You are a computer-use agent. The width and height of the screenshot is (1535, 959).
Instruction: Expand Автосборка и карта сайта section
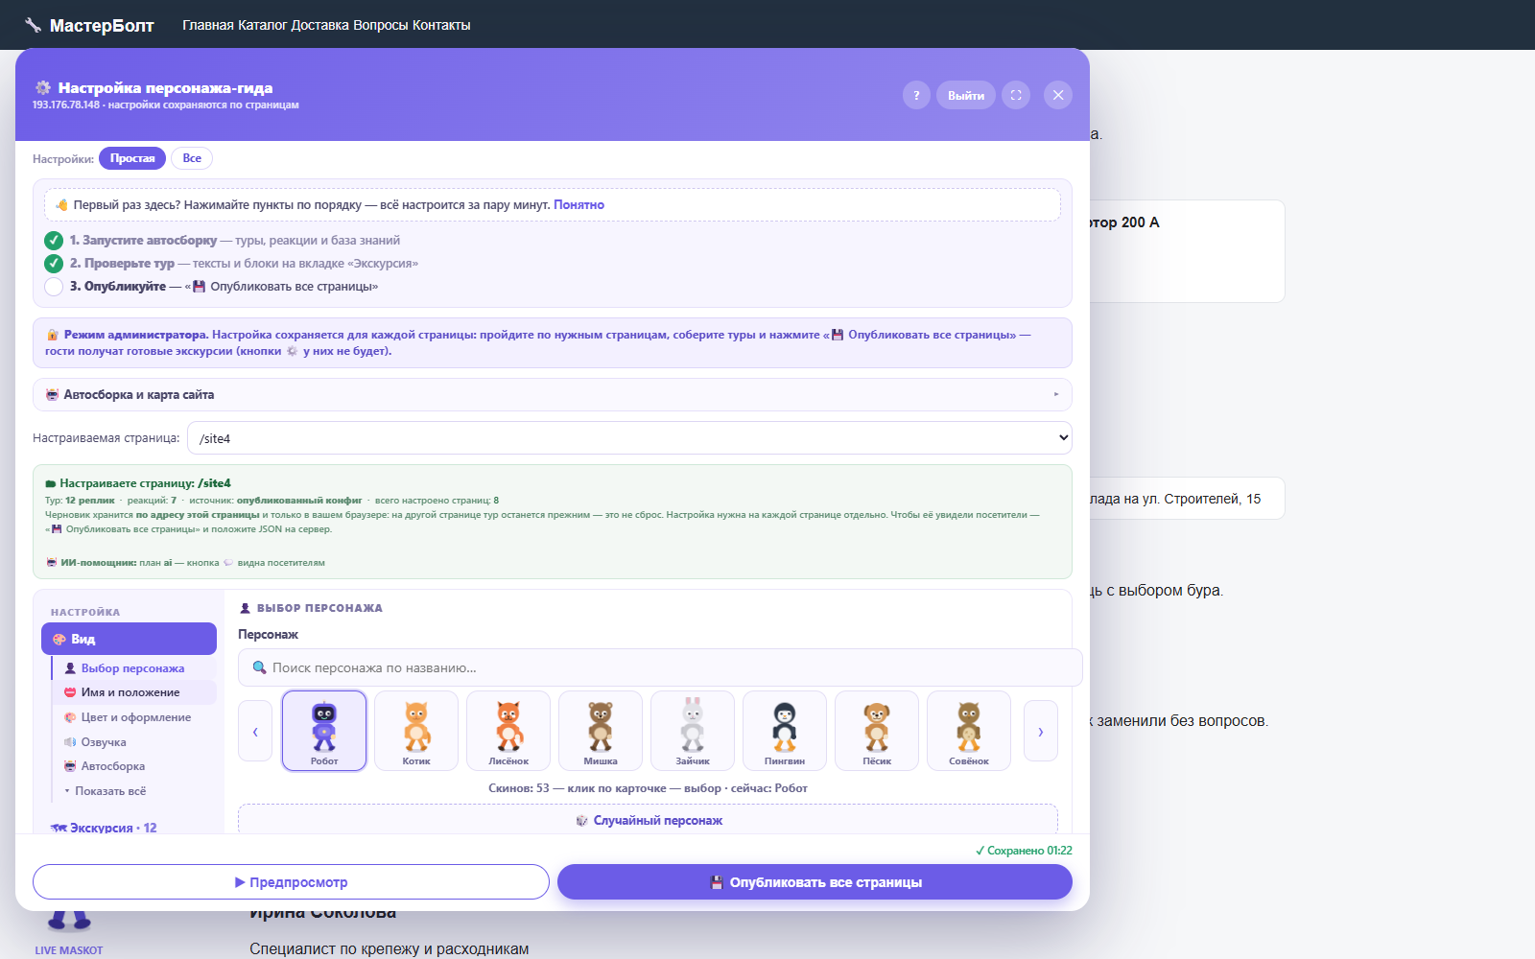pyautogui.click(x=553, y=394)
